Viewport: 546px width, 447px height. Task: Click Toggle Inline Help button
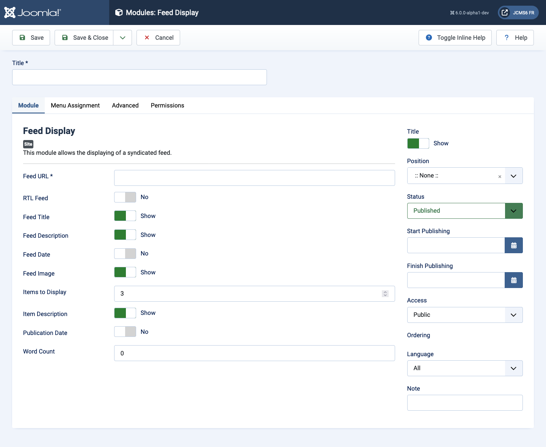tap(455, 37)
